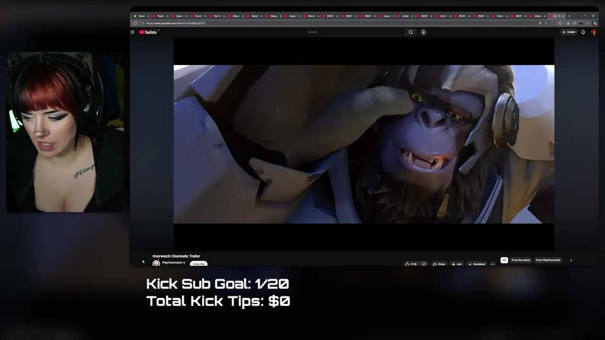605x340 pixels.
Task: Open the PlayOverwatch channel name link
Action: click(x=172, y=263)
